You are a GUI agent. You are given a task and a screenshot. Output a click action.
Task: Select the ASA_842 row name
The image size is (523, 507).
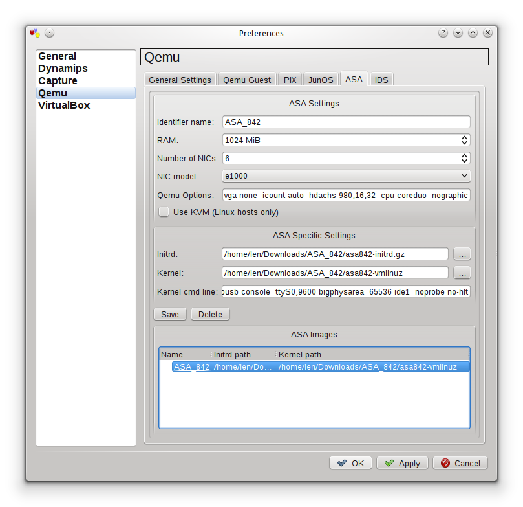192,366
